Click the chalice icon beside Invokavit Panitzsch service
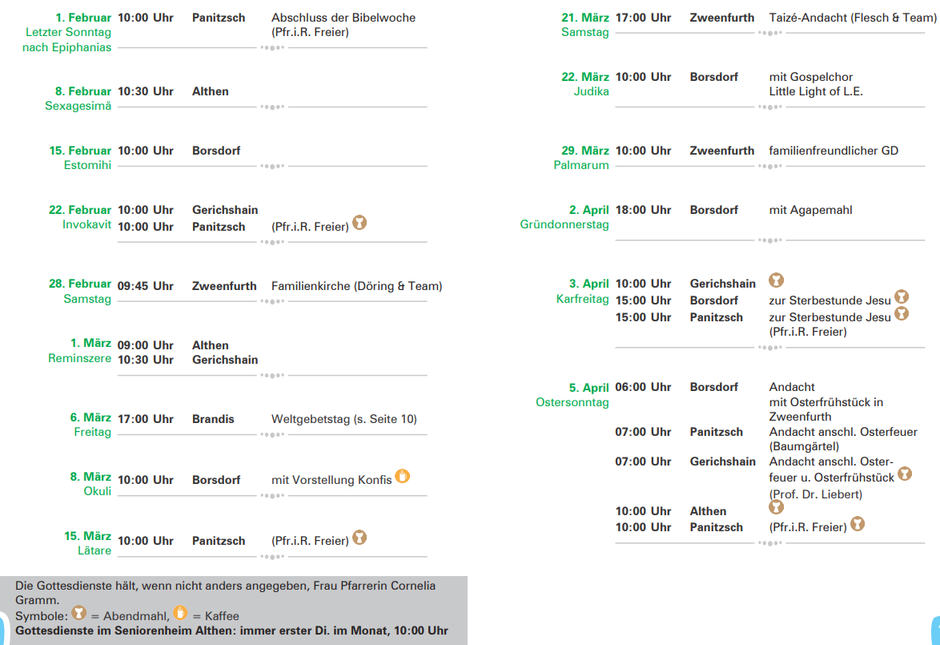 360,223
